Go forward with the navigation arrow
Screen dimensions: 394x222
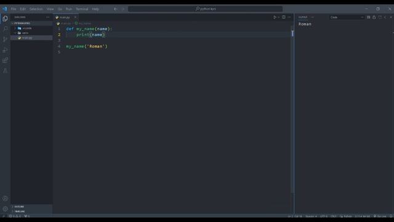click(123, 9)
